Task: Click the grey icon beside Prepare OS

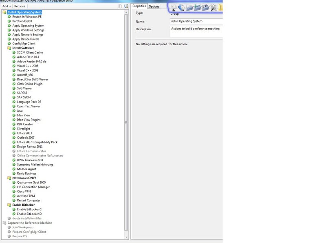Action: (x=9, y=236)
